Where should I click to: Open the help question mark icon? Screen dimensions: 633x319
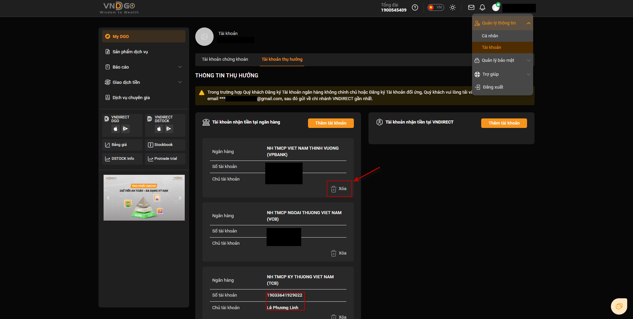415,7
